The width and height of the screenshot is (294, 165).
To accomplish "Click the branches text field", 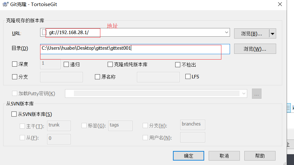I will coord(193,125).
